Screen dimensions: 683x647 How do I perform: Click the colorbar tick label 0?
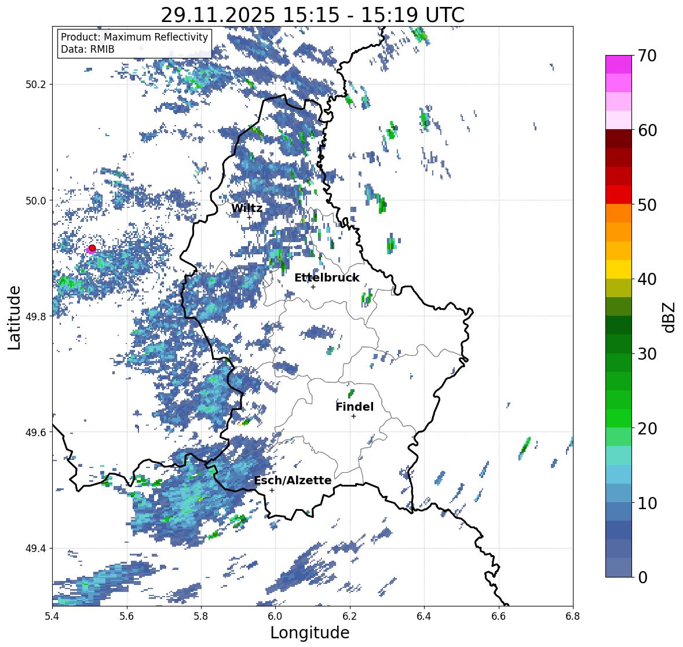[x=643, y=577]
